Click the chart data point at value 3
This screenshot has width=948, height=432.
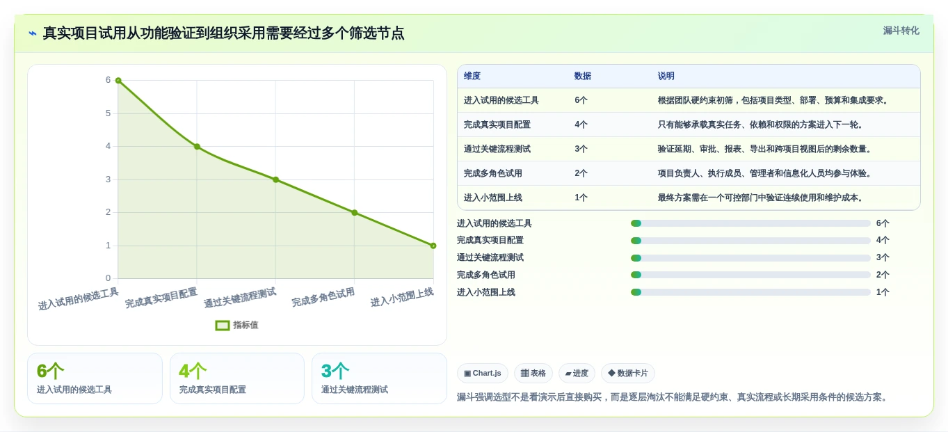pyautogui.click(x=275, y=179)
